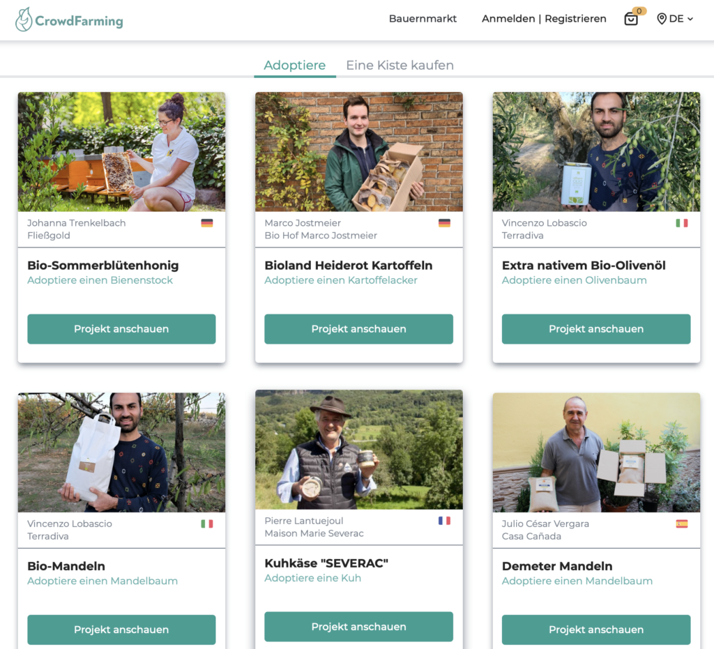This screenshot has width=714, height=649.
Task: Click Adoptiere eine Kuh link
Action: point(313,578)
